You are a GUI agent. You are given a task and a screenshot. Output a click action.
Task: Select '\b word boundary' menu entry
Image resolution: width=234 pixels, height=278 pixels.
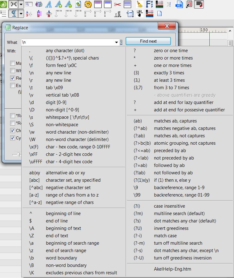point(74,258)
